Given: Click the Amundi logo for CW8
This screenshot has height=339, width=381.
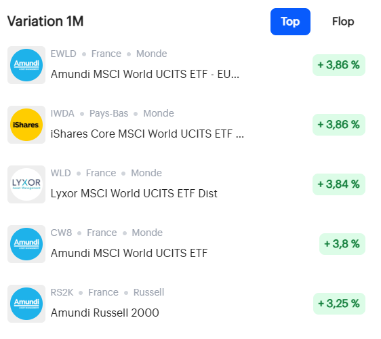Looking at the screenshot, I should tap(26, 244).
